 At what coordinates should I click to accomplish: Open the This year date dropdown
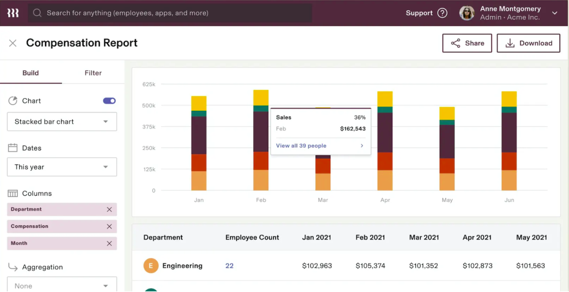[x=62, y=167]
